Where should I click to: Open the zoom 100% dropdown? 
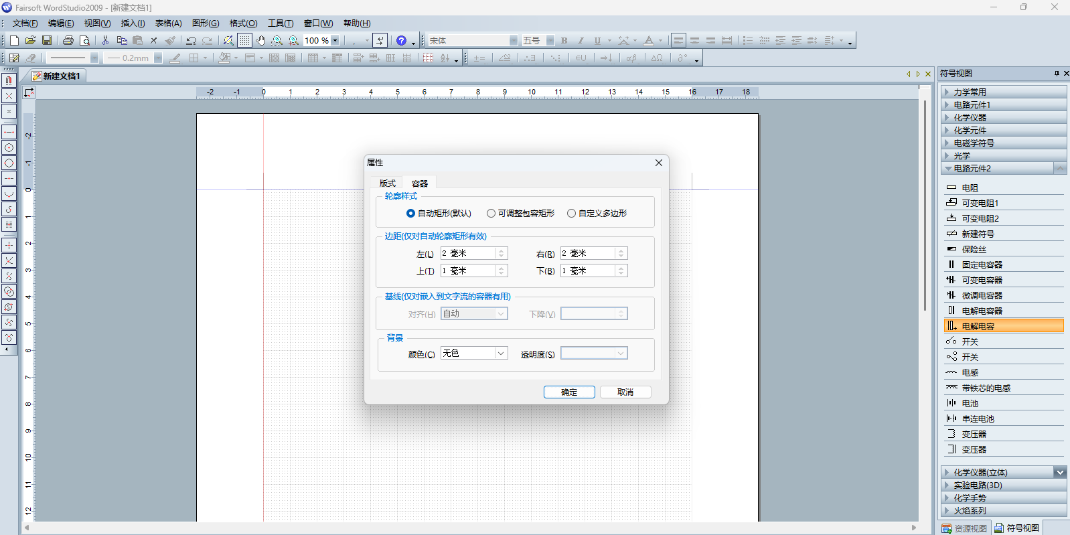pyautogui.click(x=335, y=41)
